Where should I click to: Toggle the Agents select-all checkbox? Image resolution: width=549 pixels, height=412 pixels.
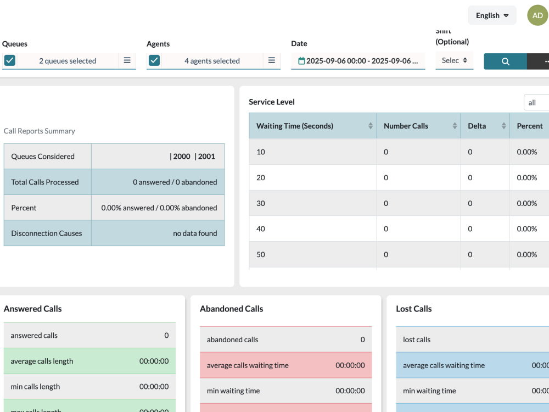(154, 60)
